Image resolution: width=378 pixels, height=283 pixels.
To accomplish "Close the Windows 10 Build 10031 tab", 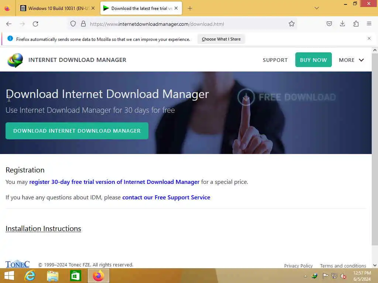I will pyautogui.click(x=93, y=8).
